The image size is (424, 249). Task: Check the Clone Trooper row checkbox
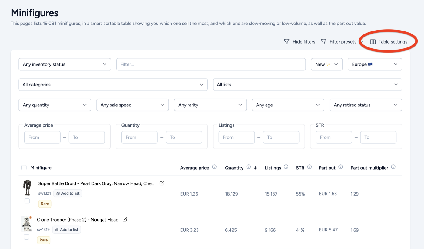coord(27,237)
